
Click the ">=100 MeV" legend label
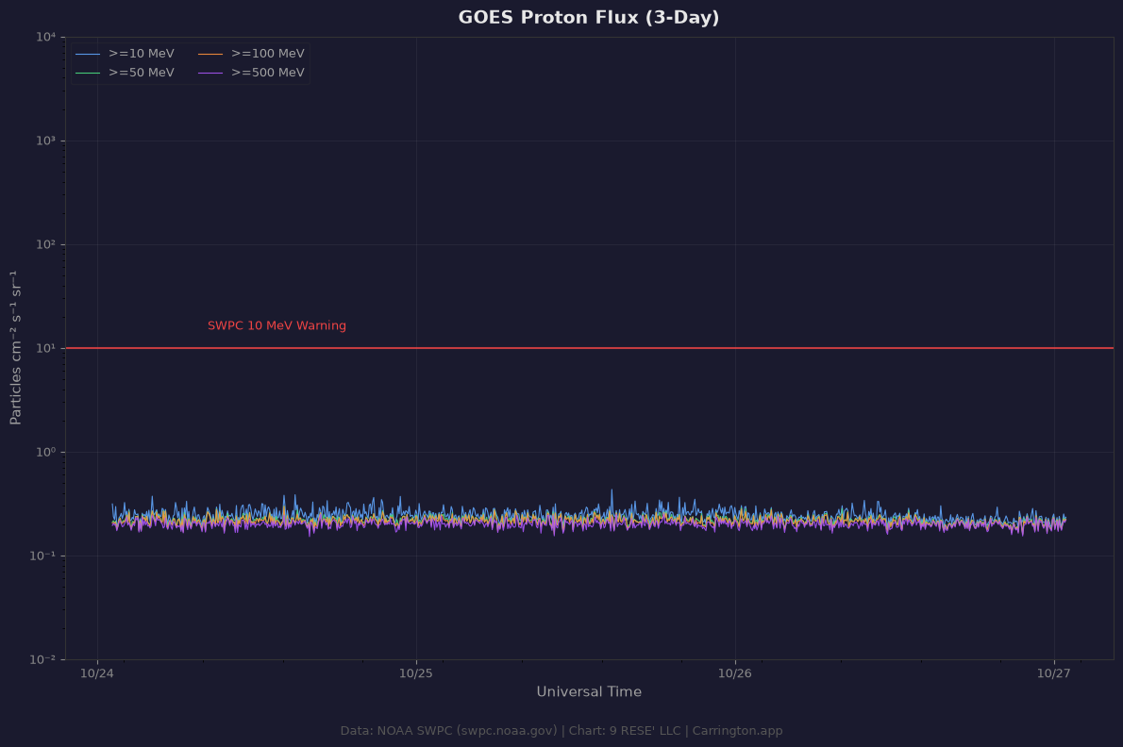tap(268, 54)
